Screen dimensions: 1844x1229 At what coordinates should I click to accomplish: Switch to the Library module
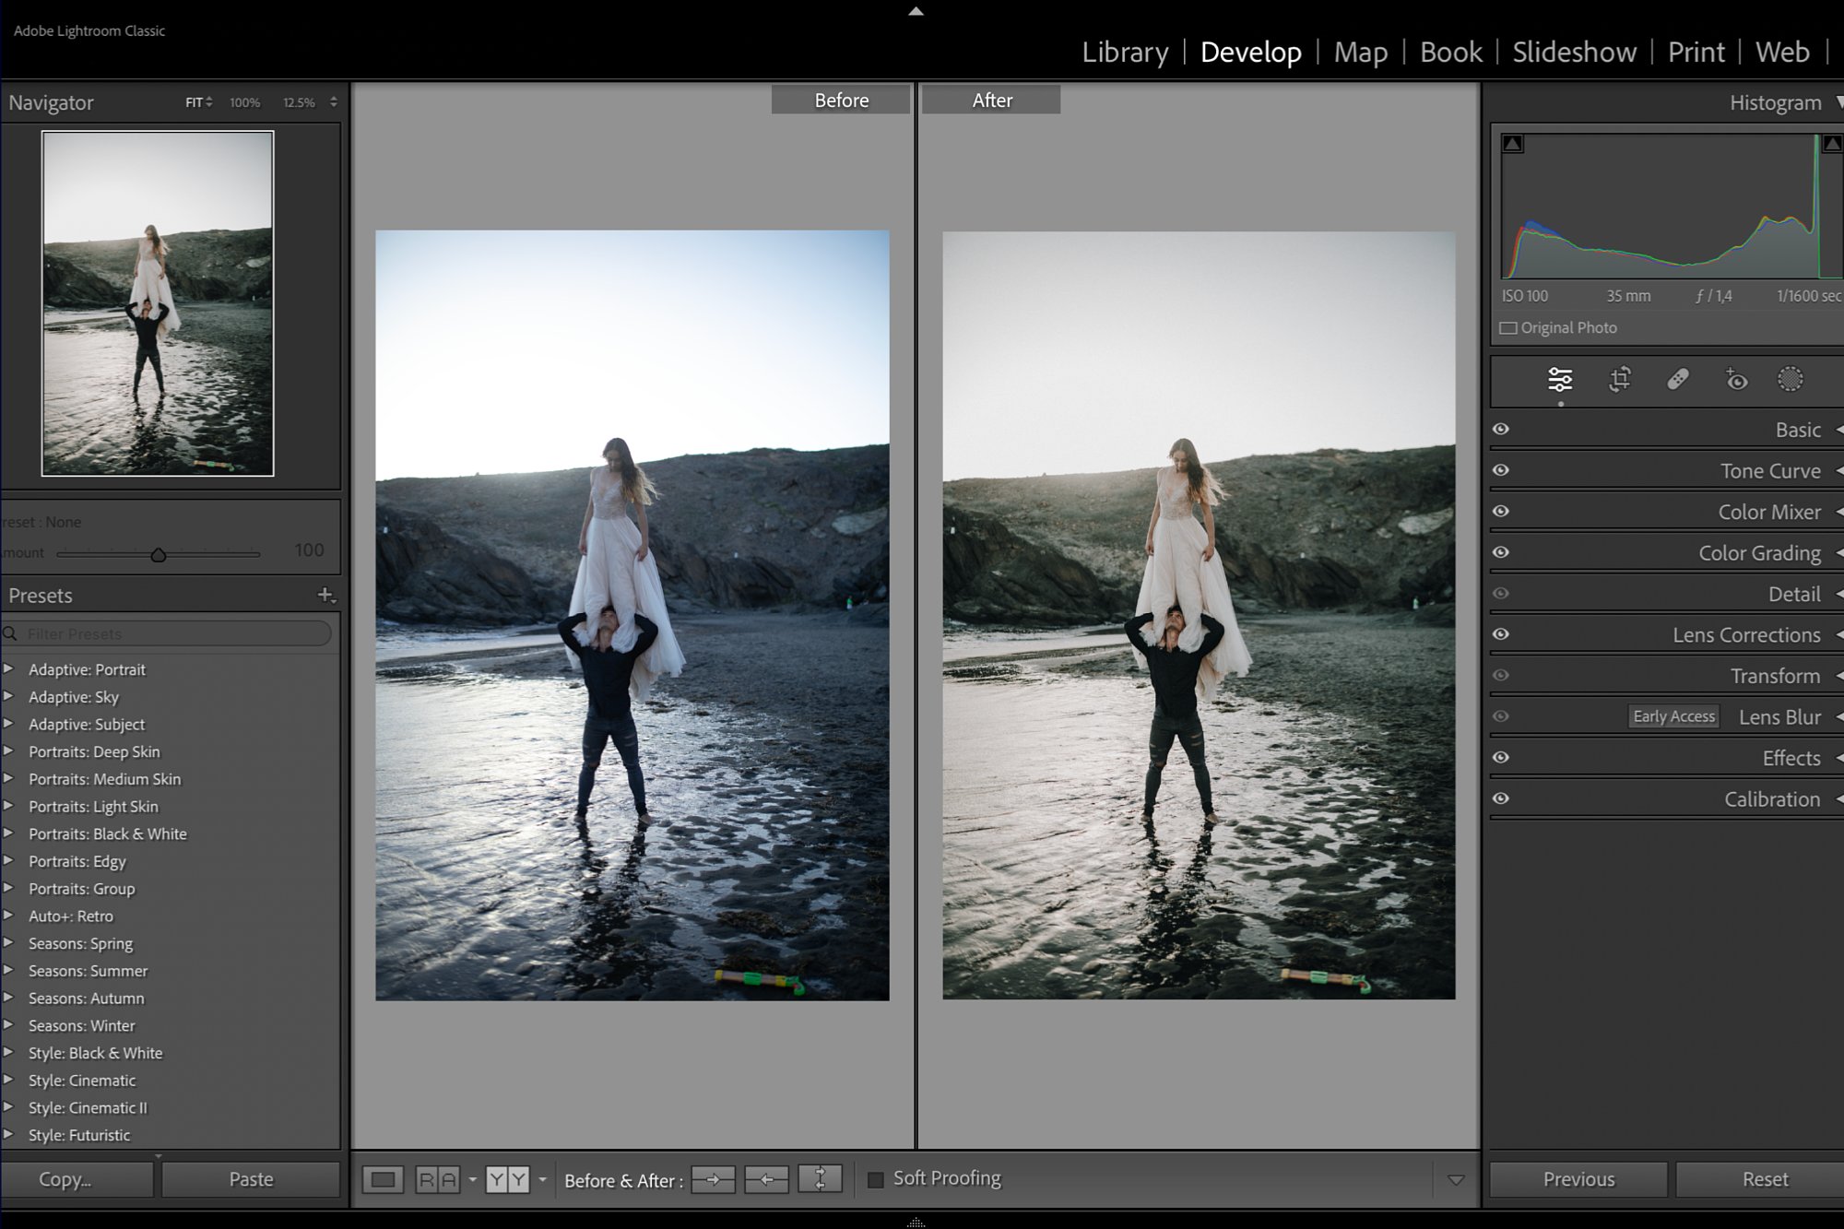(1125, 53)
